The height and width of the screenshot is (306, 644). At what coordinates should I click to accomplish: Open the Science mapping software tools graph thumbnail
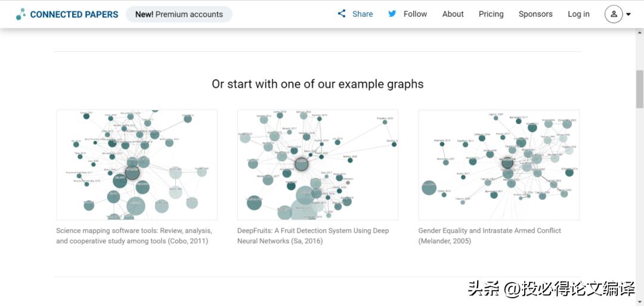coord(137,165)
